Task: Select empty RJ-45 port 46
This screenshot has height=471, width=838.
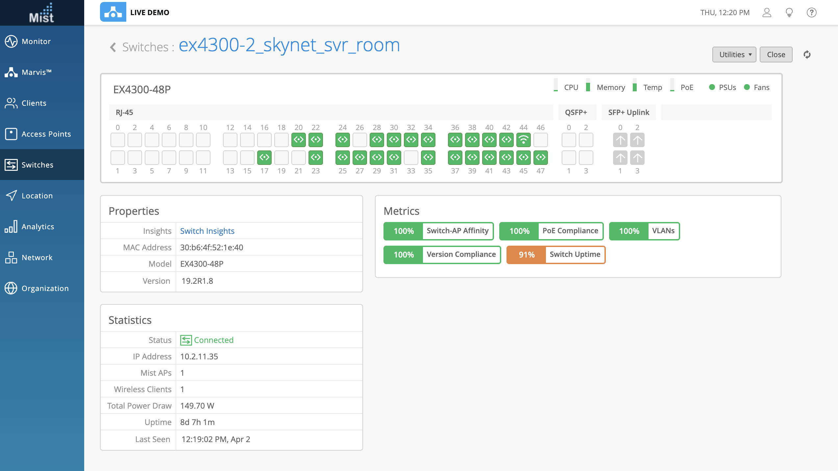Action: click(540, 140)
